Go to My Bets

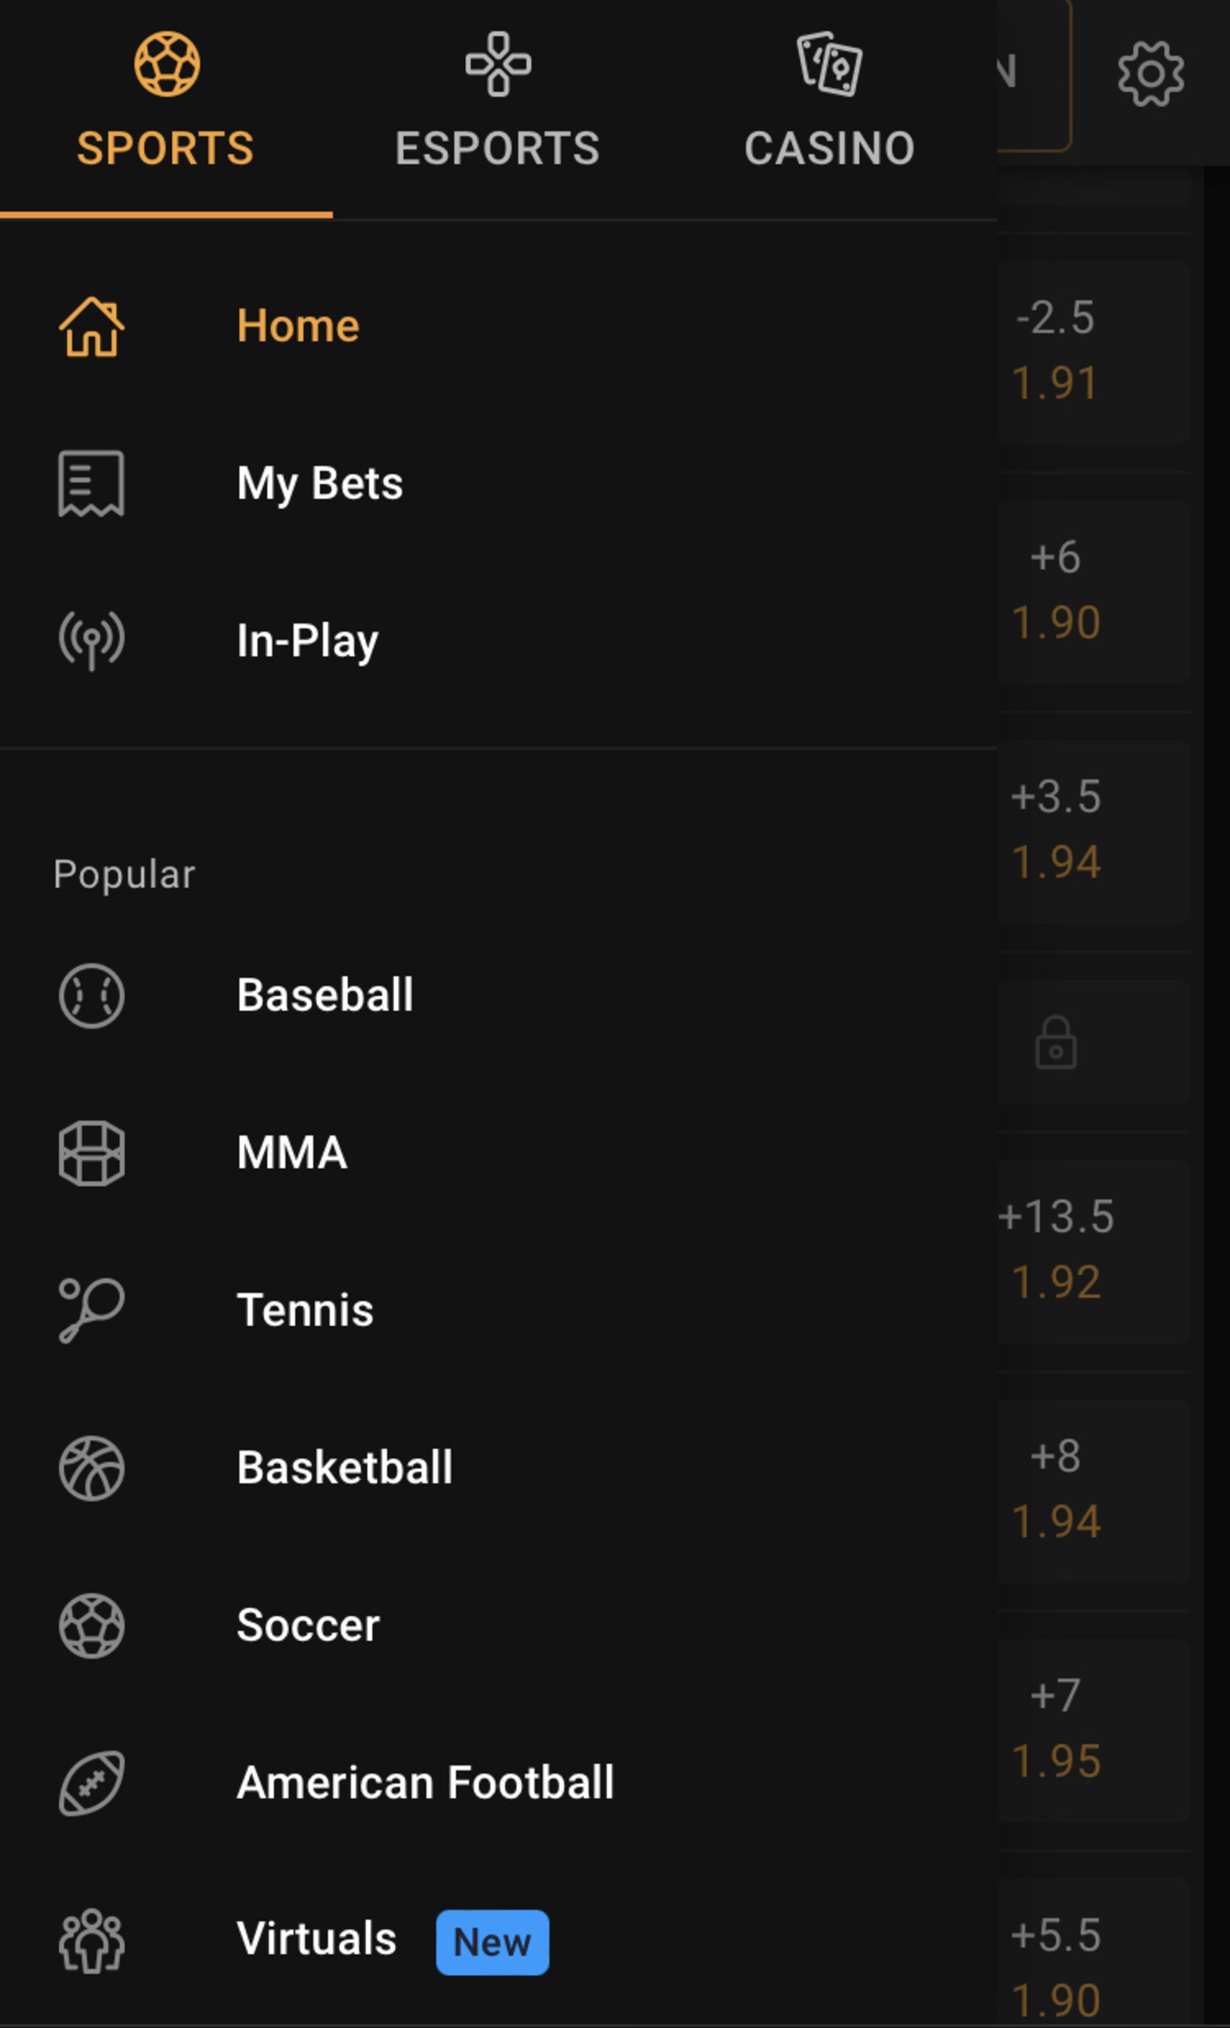320,483
